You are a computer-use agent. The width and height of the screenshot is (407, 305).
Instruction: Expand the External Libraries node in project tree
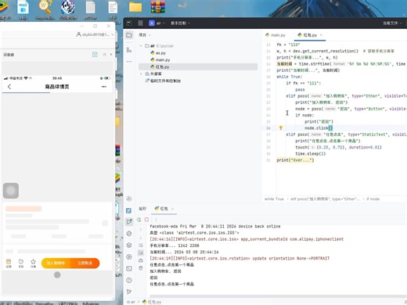pyautogui.click(x=141, y=74)
